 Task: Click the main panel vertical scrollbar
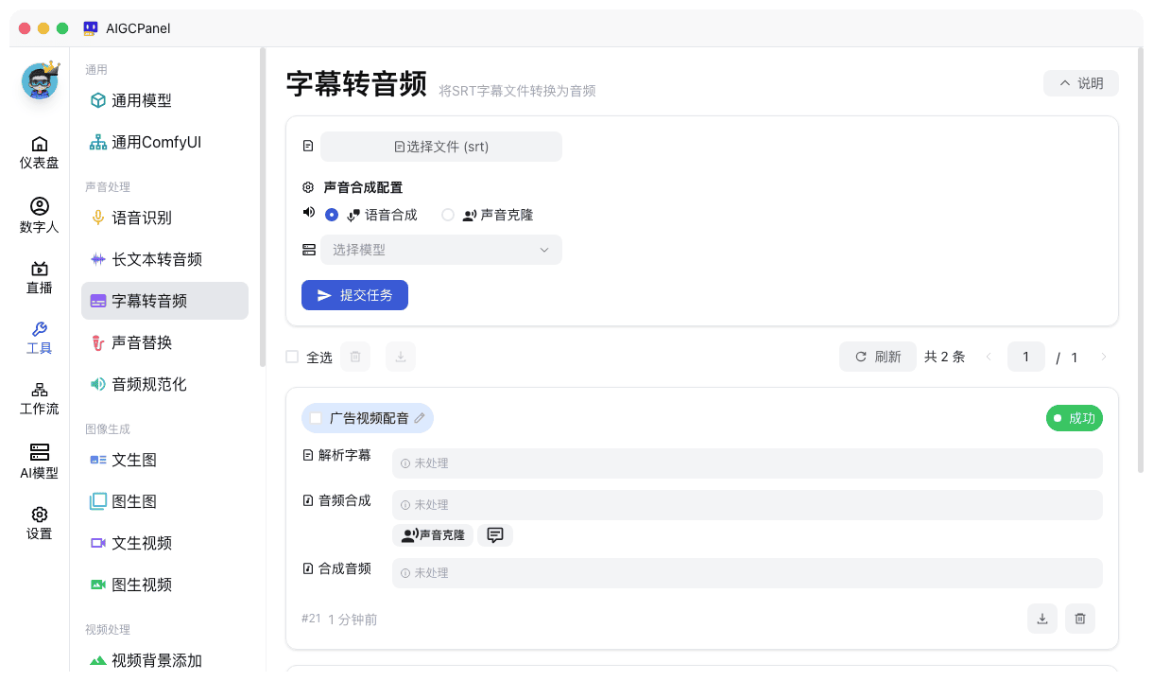(1141, 260)
